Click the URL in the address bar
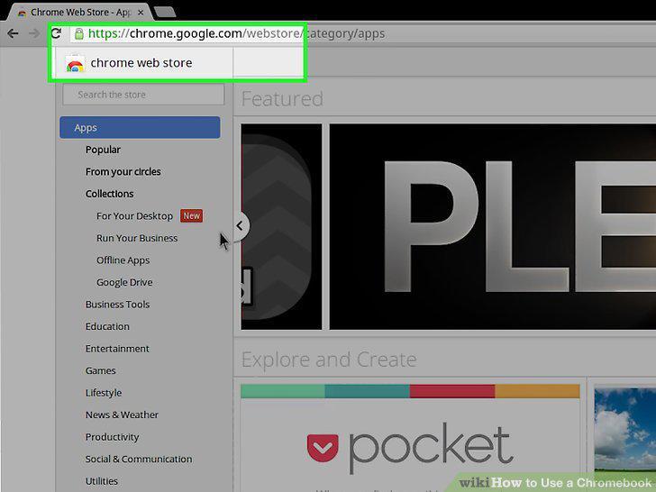Screen dimensions: 656x492 point(236,33)
